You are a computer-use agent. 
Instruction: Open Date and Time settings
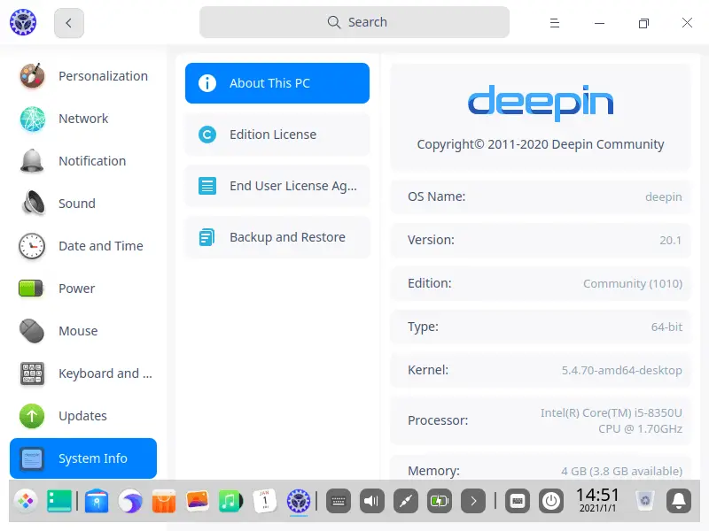(x=83, y=246)
